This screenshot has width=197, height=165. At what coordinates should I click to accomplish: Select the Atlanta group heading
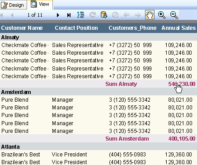click(10, 147)
